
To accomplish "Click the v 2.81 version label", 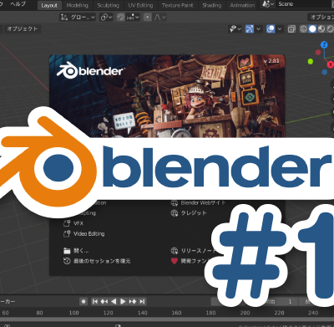I will [x=271, y=60].
